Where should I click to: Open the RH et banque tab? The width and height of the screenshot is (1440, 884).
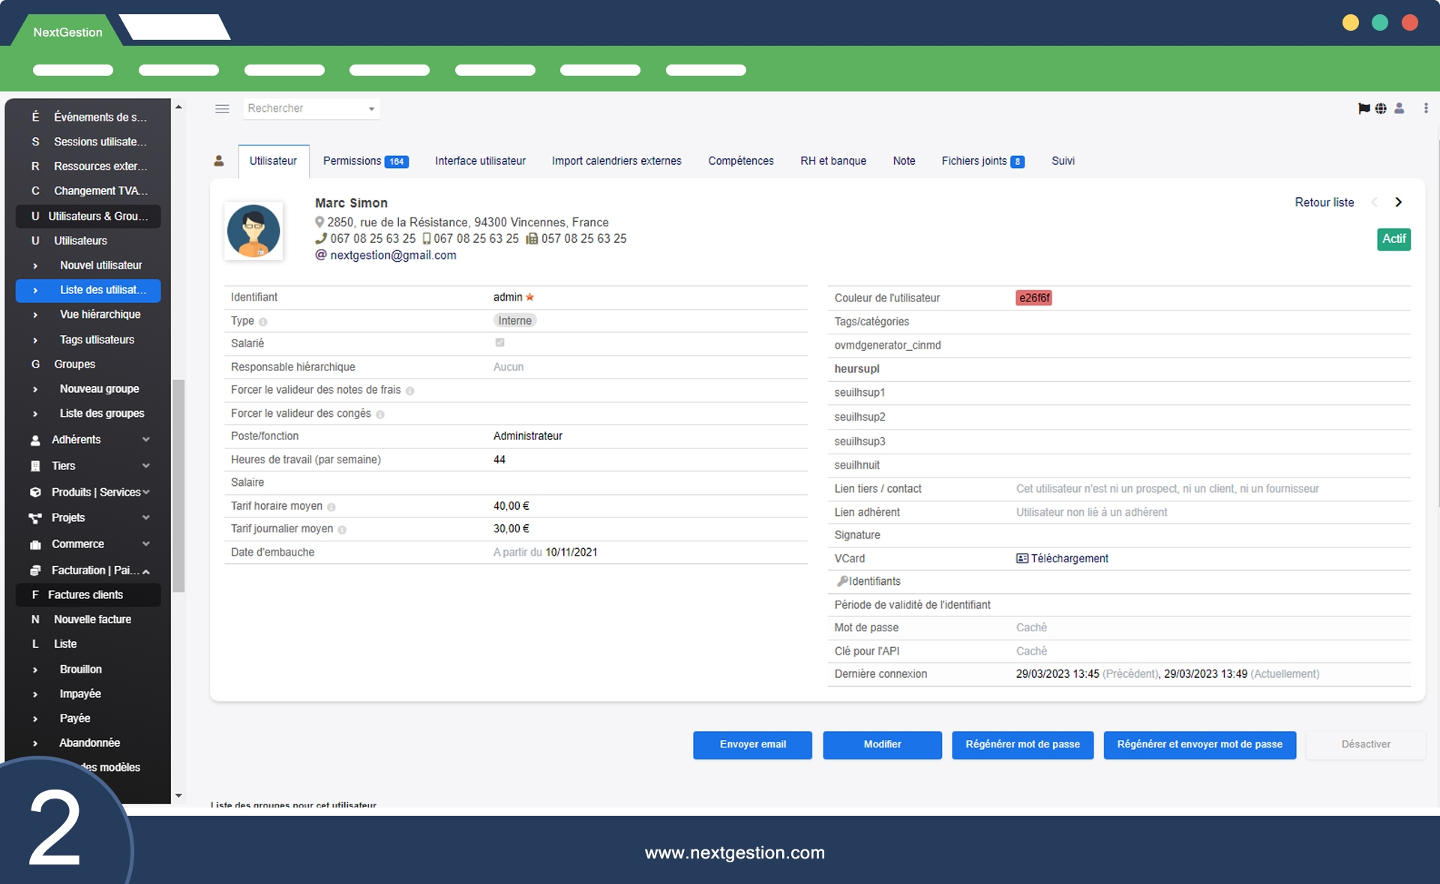tap(832, 161)
